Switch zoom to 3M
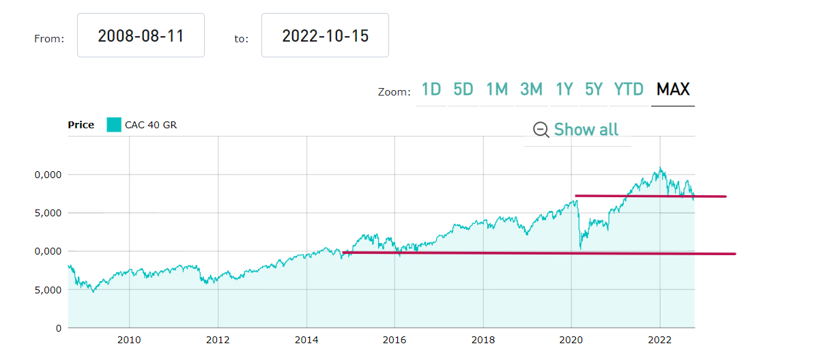Viewport: 819px width, 348px height. 531,89
